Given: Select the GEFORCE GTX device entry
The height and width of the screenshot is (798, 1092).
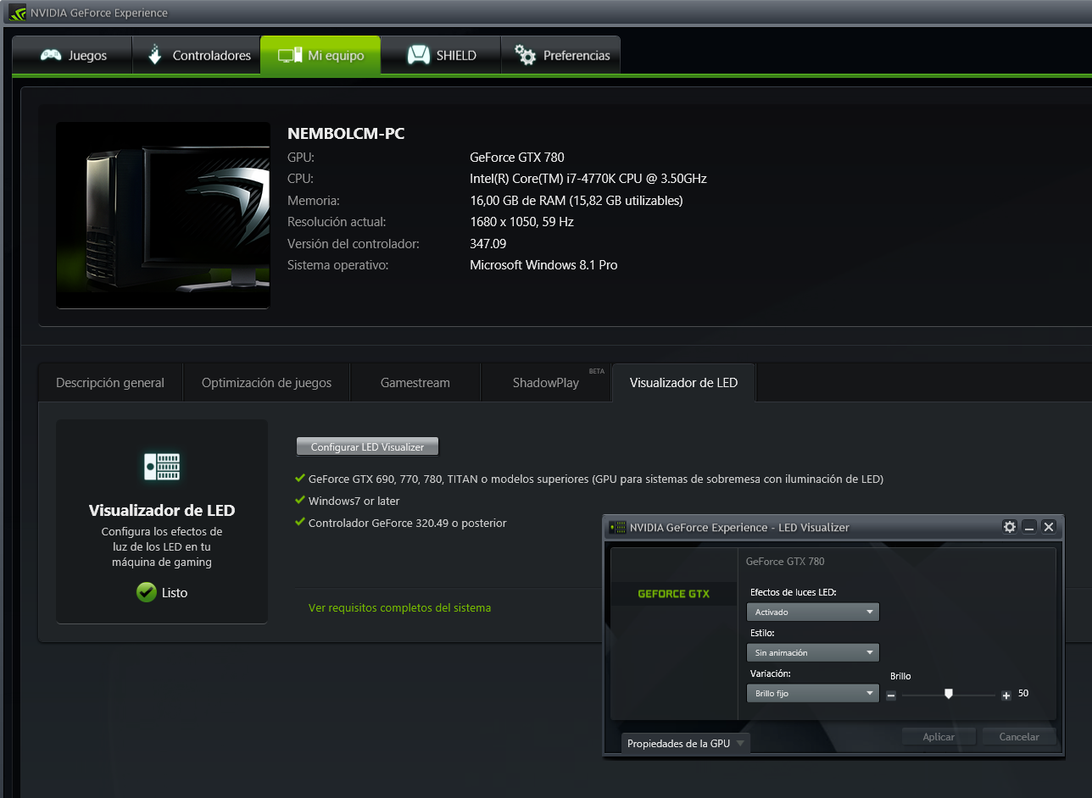Looking at the screenshot, I should 674,594.
